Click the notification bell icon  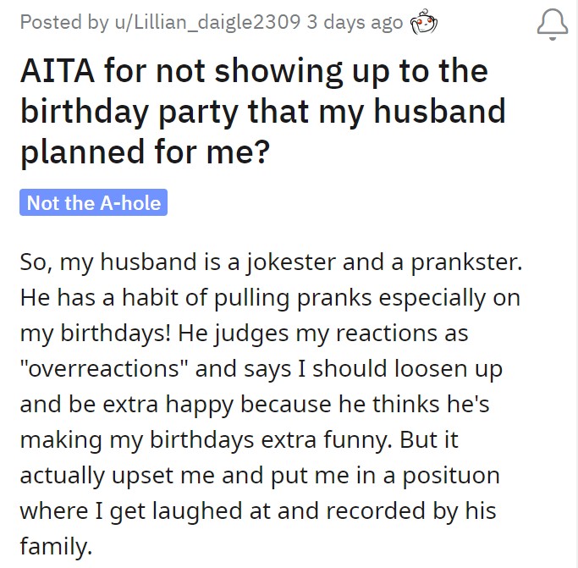pyautogui.click(x=552, y=24)
